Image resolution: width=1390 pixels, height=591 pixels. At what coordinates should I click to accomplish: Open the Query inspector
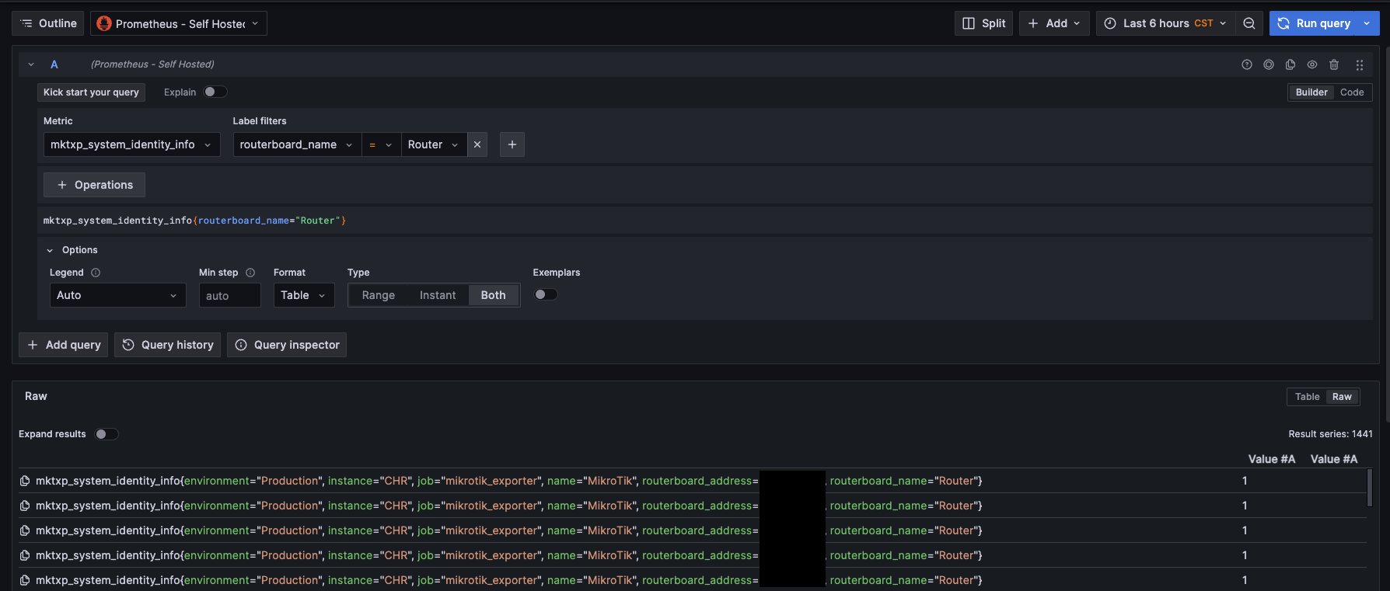click(287, 345)
